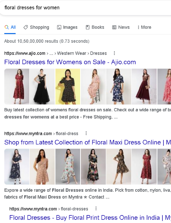Click the Ajio snippet 'Buy latest collection of womens'
Screen dimensions: 171x223
pos(88,113)
